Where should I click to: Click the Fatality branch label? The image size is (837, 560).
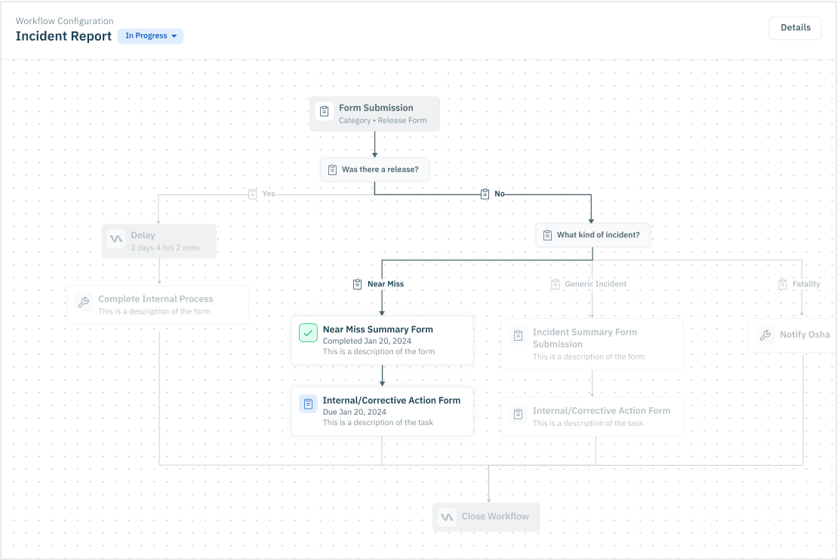pyautogui.click(x=806, y=284)
